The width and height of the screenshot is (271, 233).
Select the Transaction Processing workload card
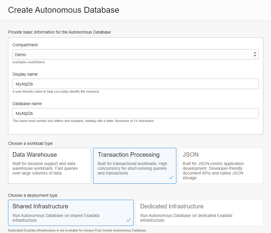[x=135, y=166]
